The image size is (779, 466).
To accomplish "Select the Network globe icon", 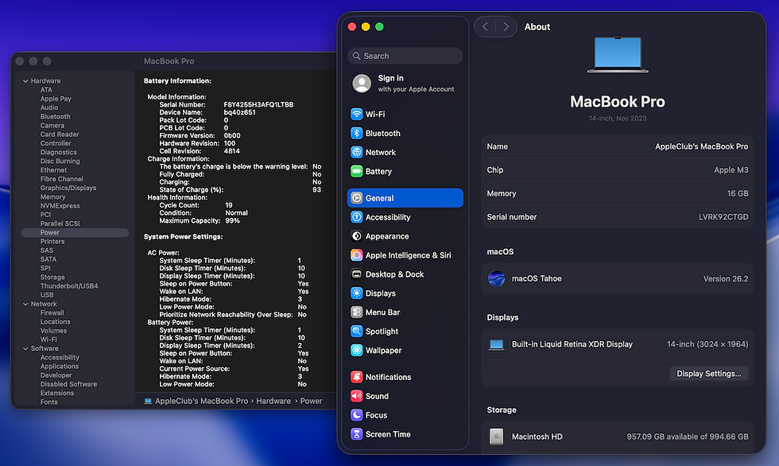I will click(356, 153).
